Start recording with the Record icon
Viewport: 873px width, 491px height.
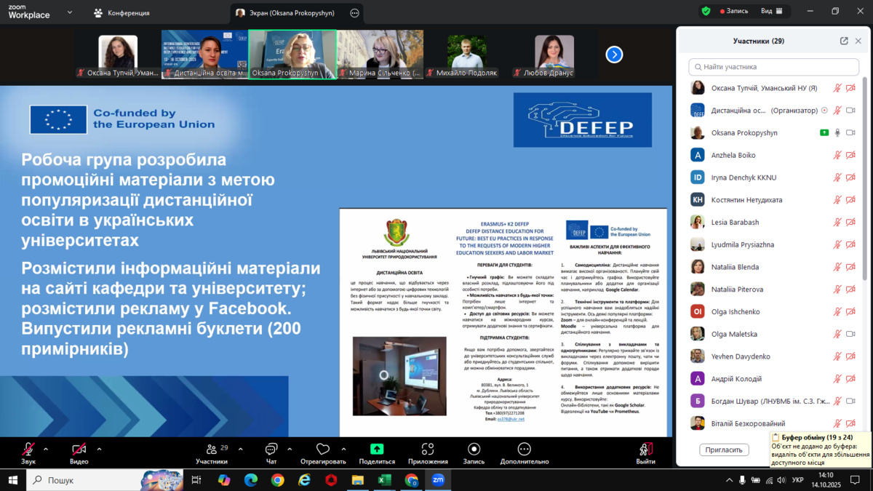click(x=474, y=450)
